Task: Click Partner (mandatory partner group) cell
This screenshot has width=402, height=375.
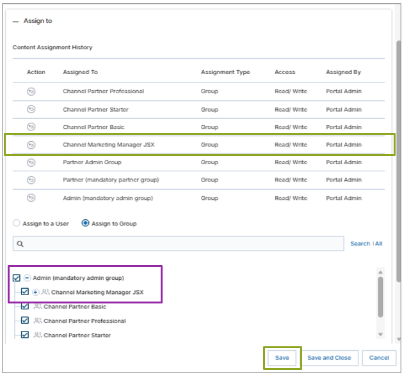Action: point(111,180)
